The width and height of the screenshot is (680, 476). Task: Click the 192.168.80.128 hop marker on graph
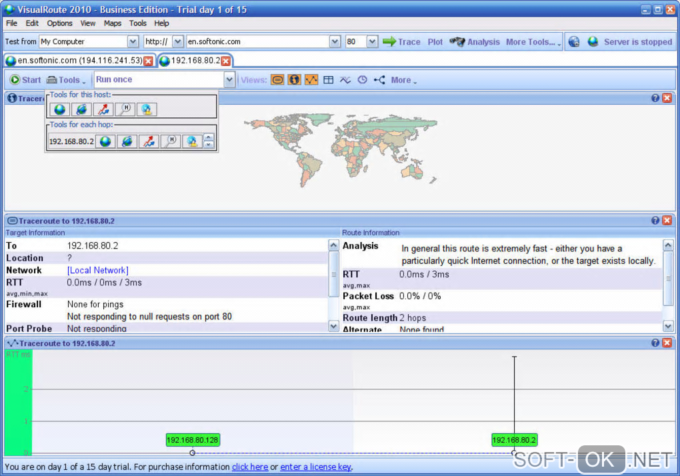(193, 440)
